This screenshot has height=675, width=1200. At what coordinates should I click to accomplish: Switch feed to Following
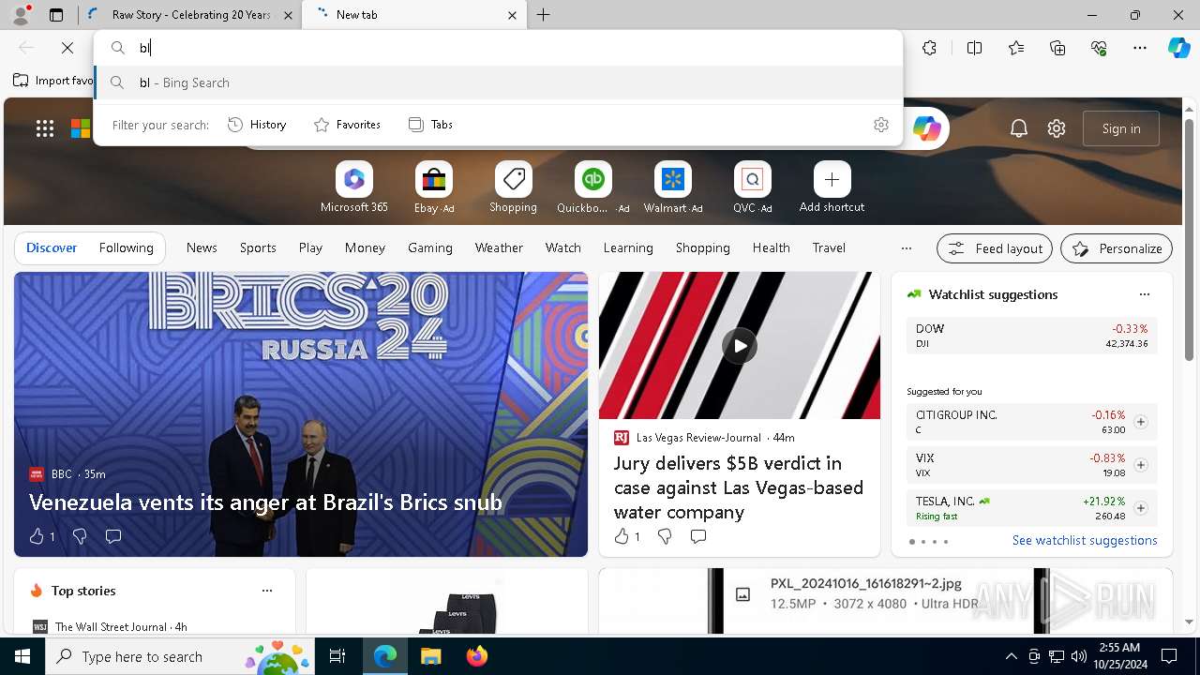pos(126,247)
